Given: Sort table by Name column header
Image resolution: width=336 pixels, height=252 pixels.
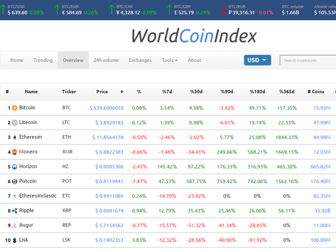Looking at the screenshot, I should 31,92.
